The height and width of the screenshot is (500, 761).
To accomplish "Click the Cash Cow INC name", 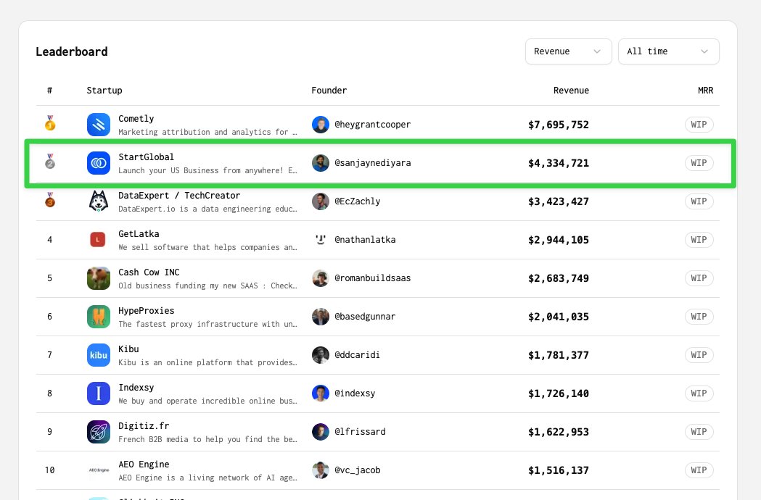I will (149, 272).
